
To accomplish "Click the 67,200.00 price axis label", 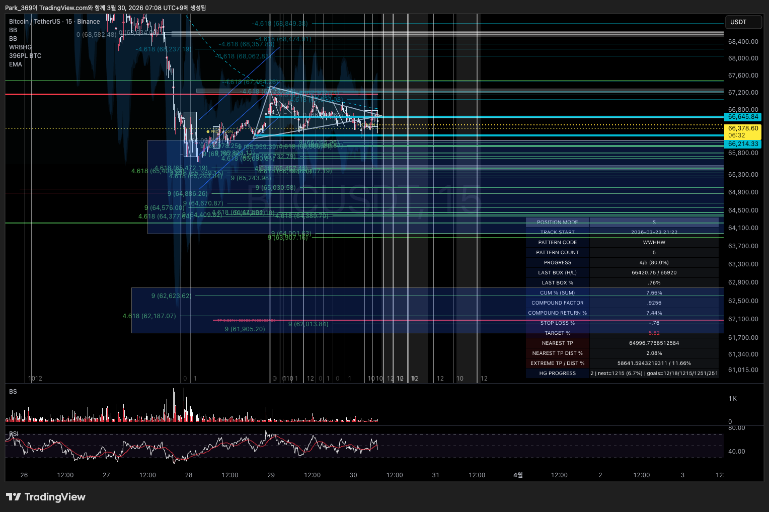I will click(x=743, y=93).
